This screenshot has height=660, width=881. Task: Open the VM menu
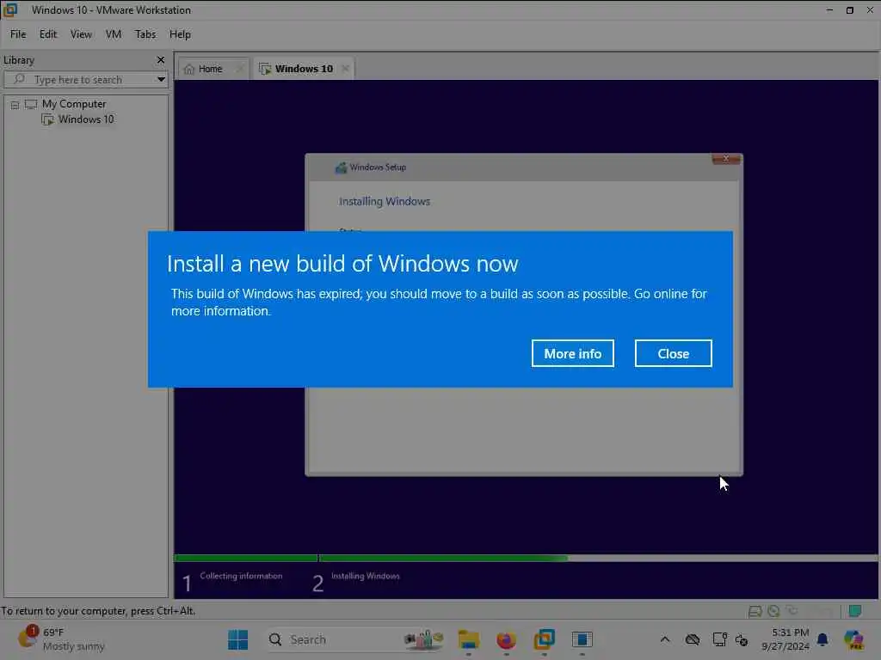pyautogui.click(x=114, y=34)
